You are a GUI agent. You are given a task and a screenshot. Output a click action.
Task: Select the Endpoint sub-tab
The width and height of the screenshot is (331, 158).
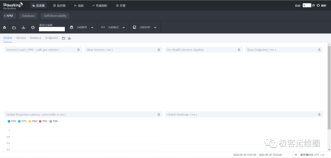point(51,38)
